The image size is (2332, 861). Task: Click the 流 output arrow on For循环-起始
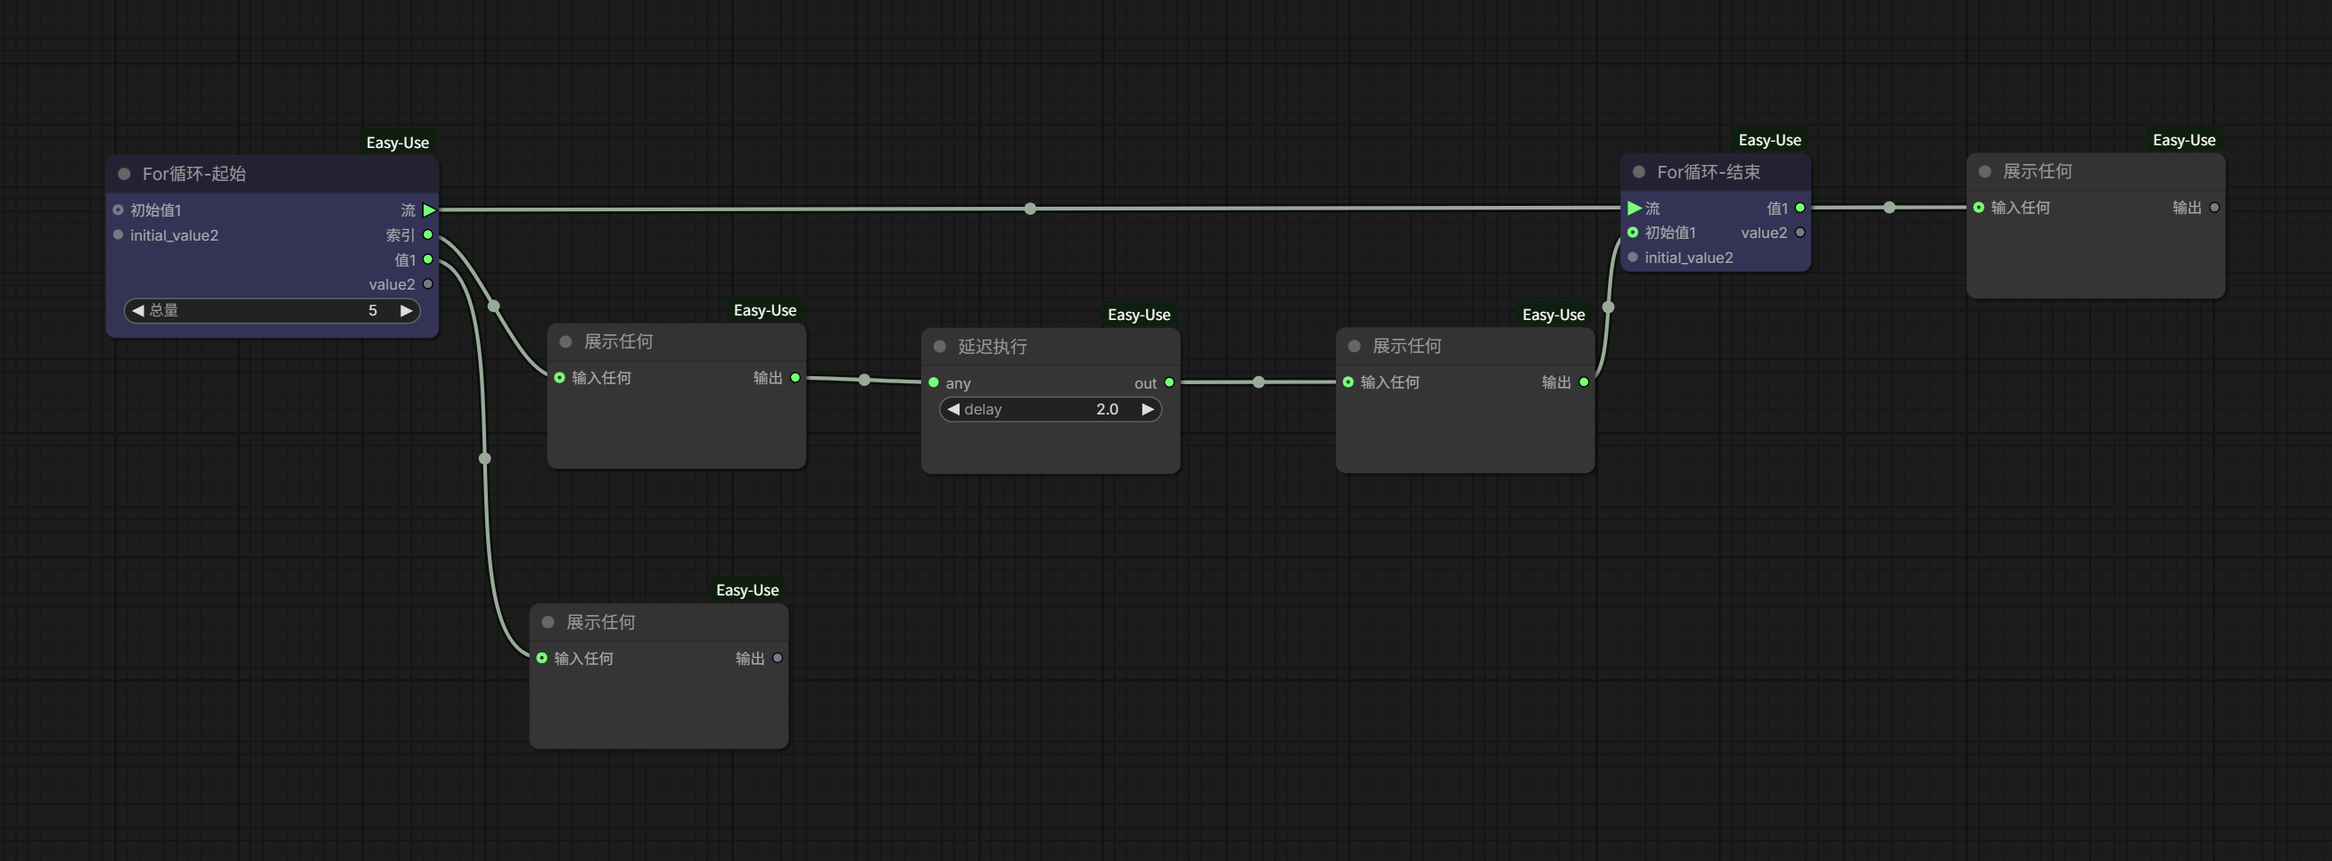click(429, 209)
